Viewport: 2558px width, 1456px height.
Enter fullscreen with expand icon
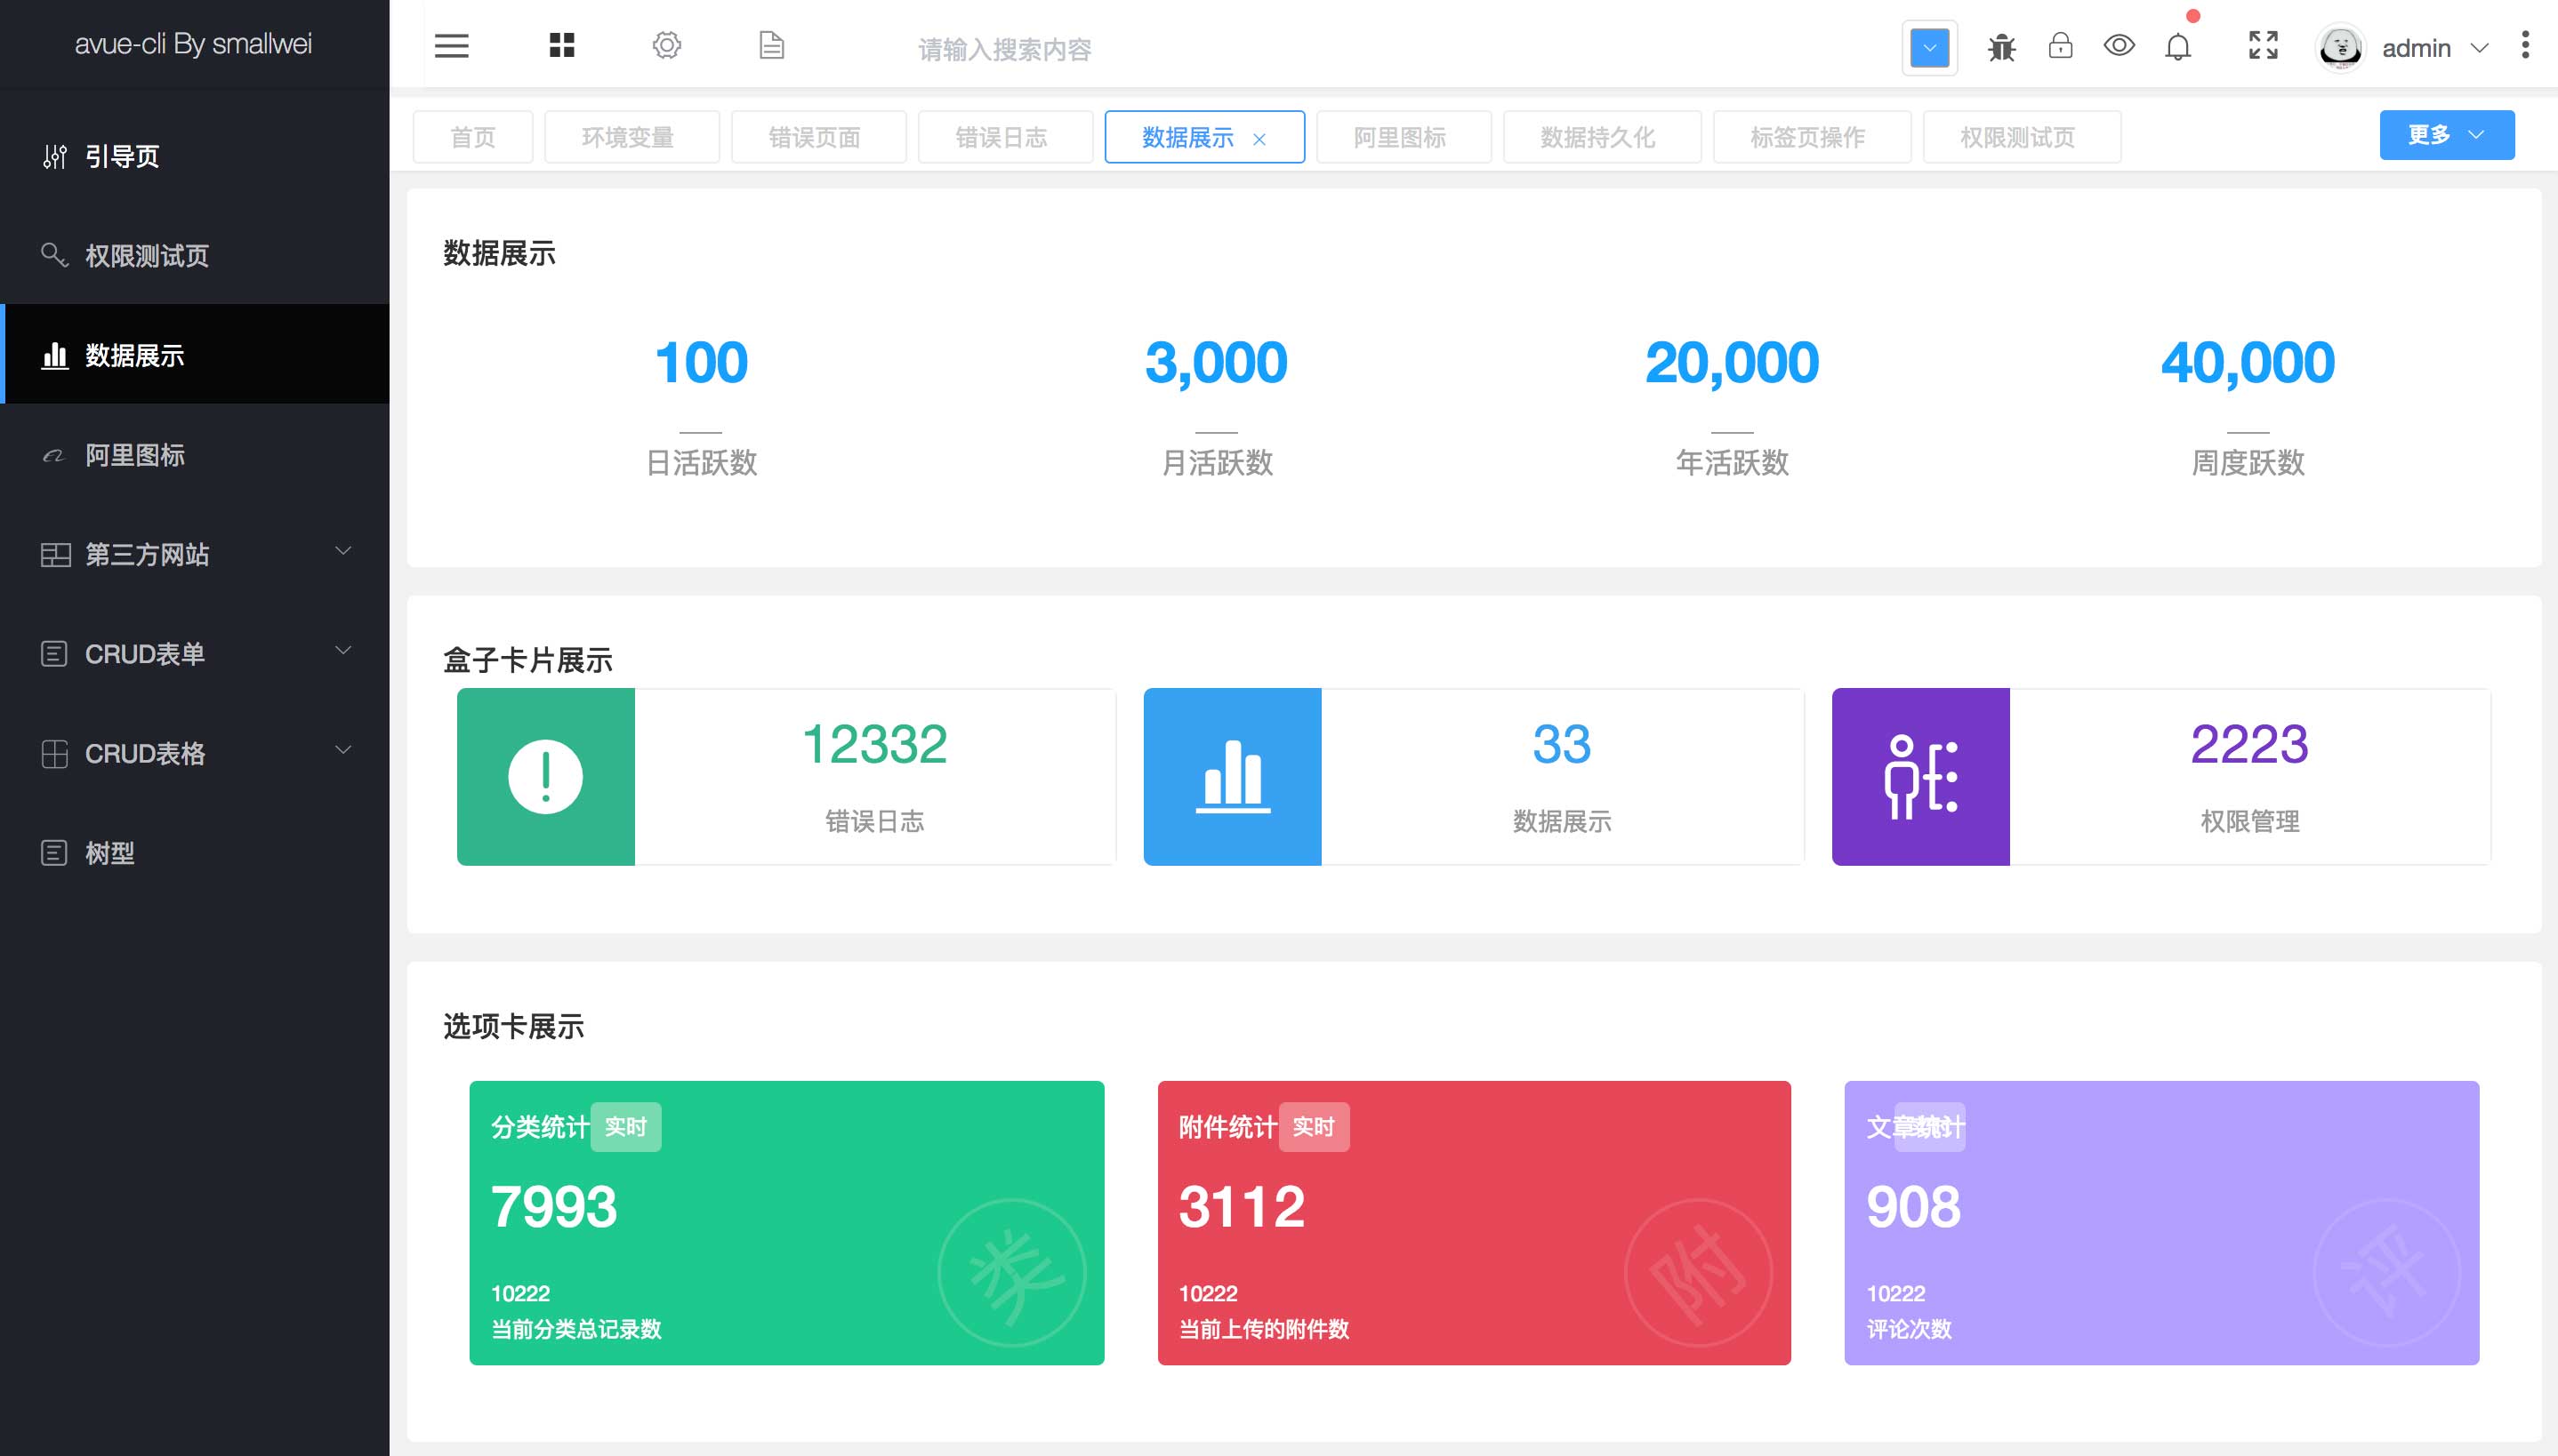[2263, 45]
